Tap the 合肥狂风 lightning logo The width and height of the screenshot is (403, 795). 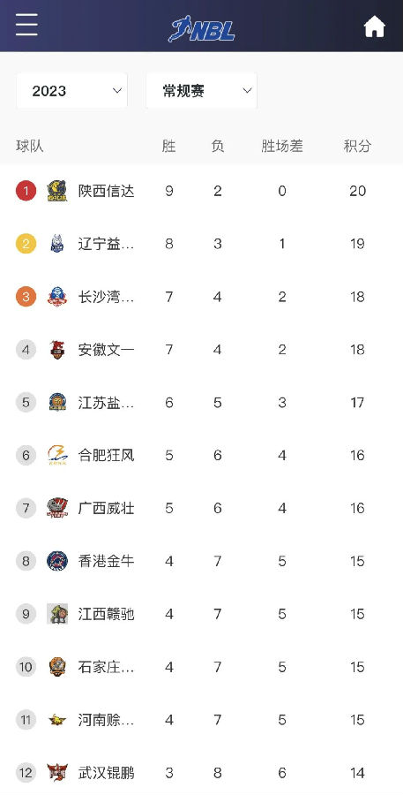click(57, 455)
